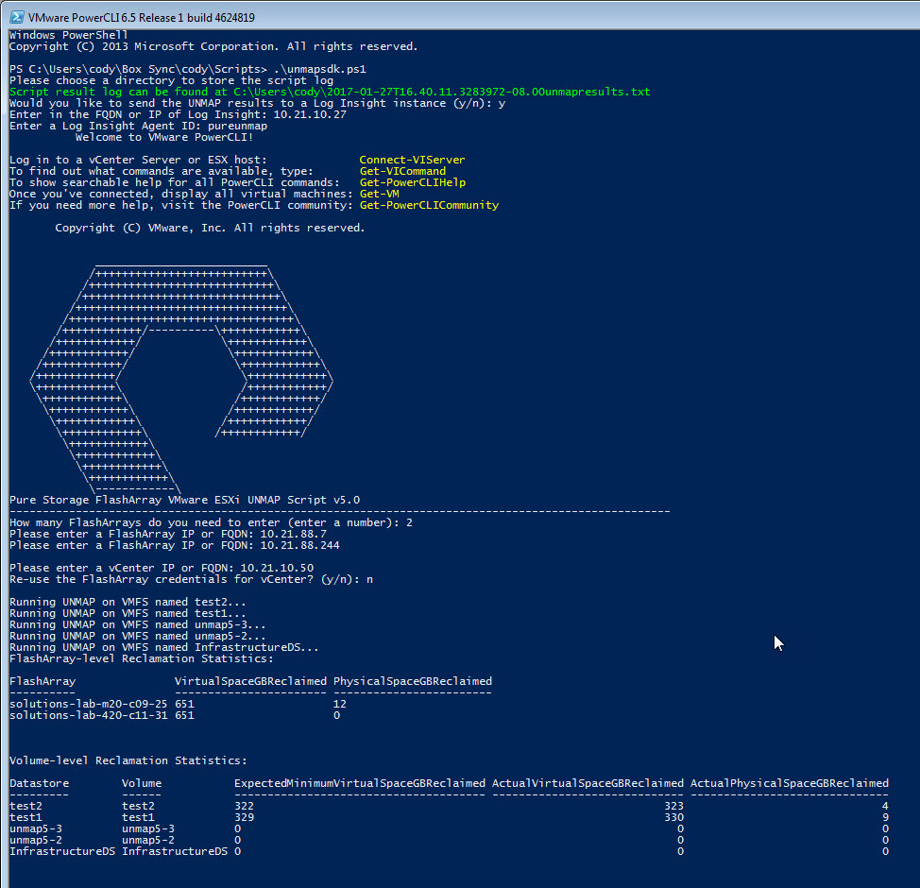Click the 'PhysicalSpaceGBReclaimed' column header
920x888 pixels.
click(413, 681)
